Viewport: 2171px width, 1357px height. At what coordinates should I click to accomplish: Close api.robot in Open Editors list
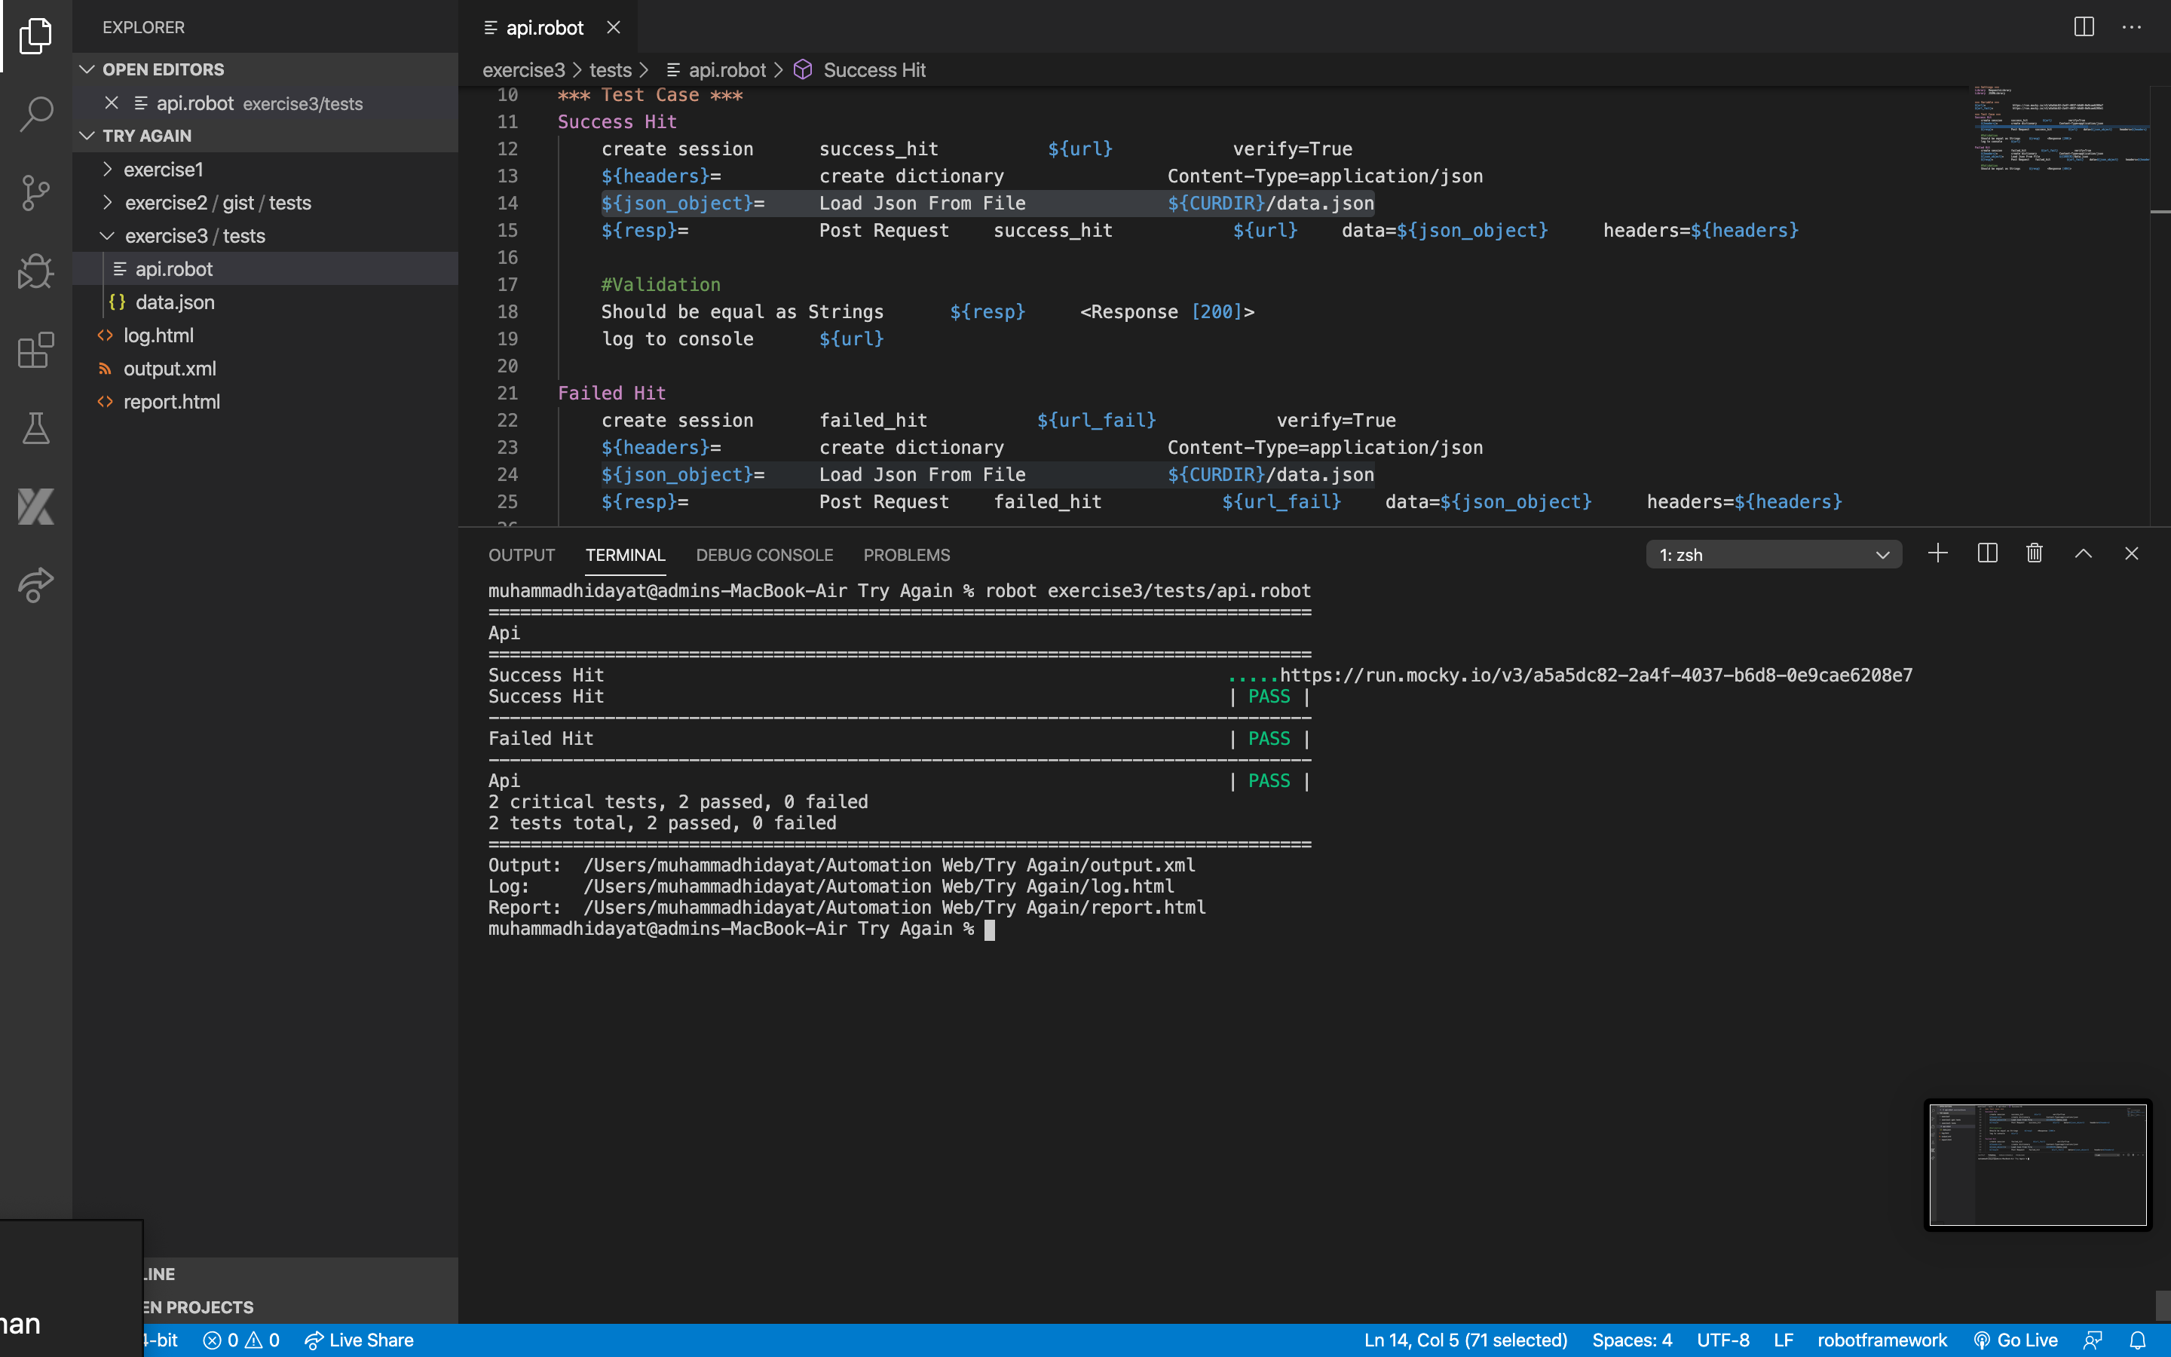[x=112, y=103]
